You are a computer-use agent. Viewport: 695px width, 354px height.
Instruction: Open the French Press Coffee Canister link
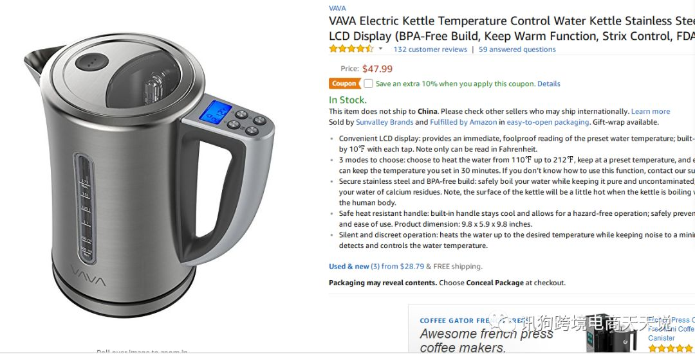[671, 329]
